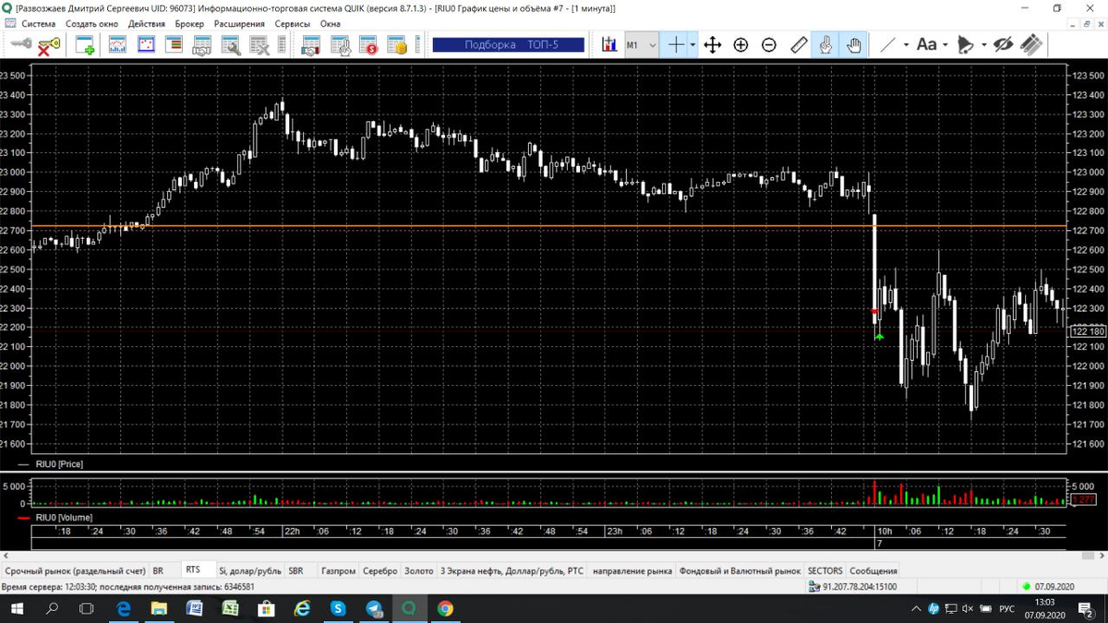
Task: Click the table icon with pointing hand
Action: pyautogui.click(x=340, y=44)
